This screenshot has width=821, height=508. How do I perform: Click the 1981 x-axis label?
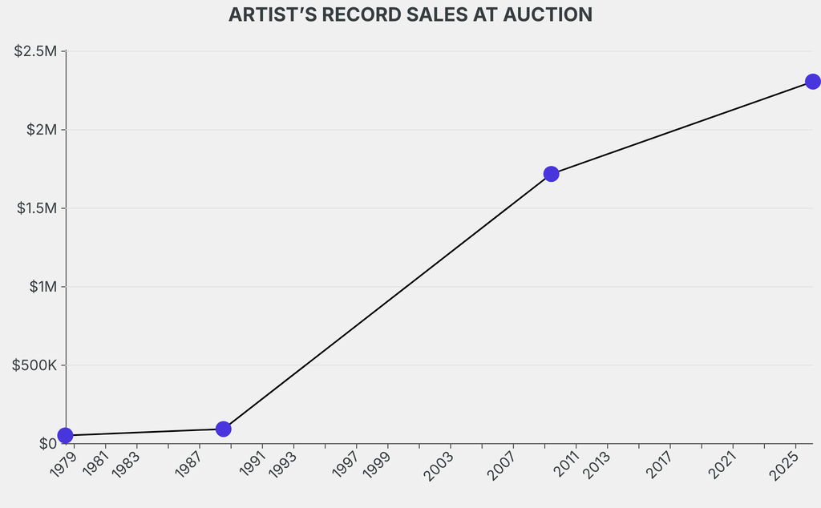click(95, 465)
